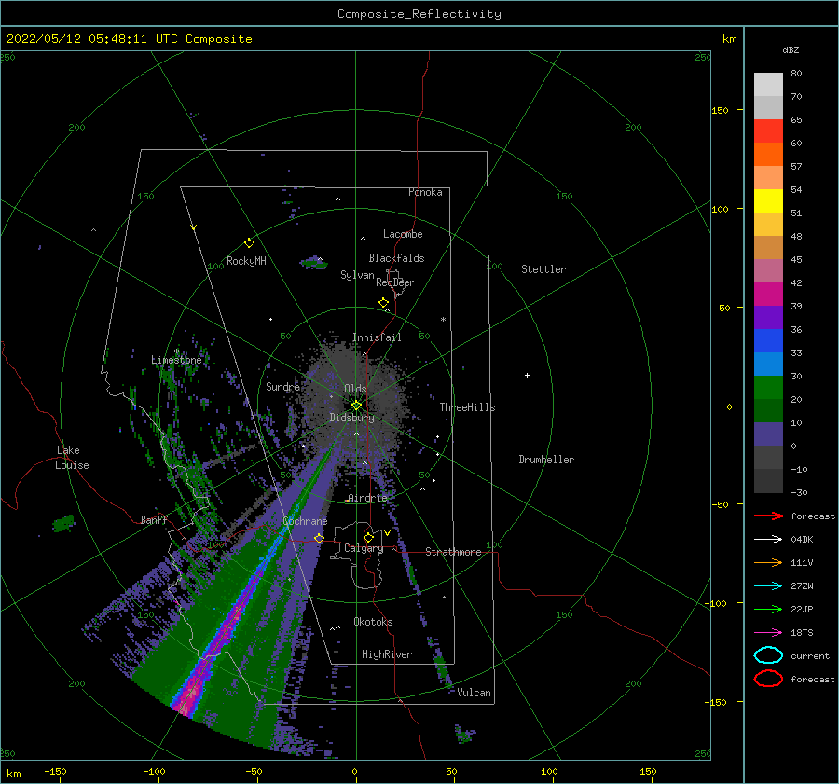
Task: Click the white plus marker near Drumheller
Action: [527, 375]
